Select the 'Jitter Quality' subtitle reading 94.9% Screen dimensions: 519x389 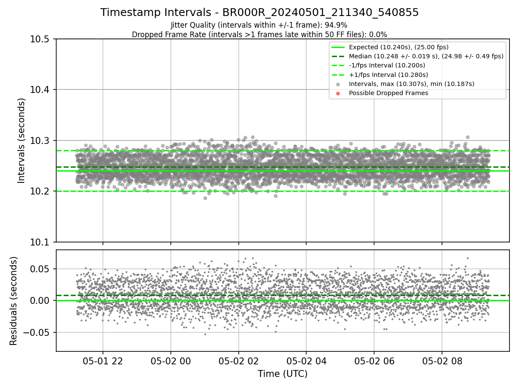(x=259, y=25)
